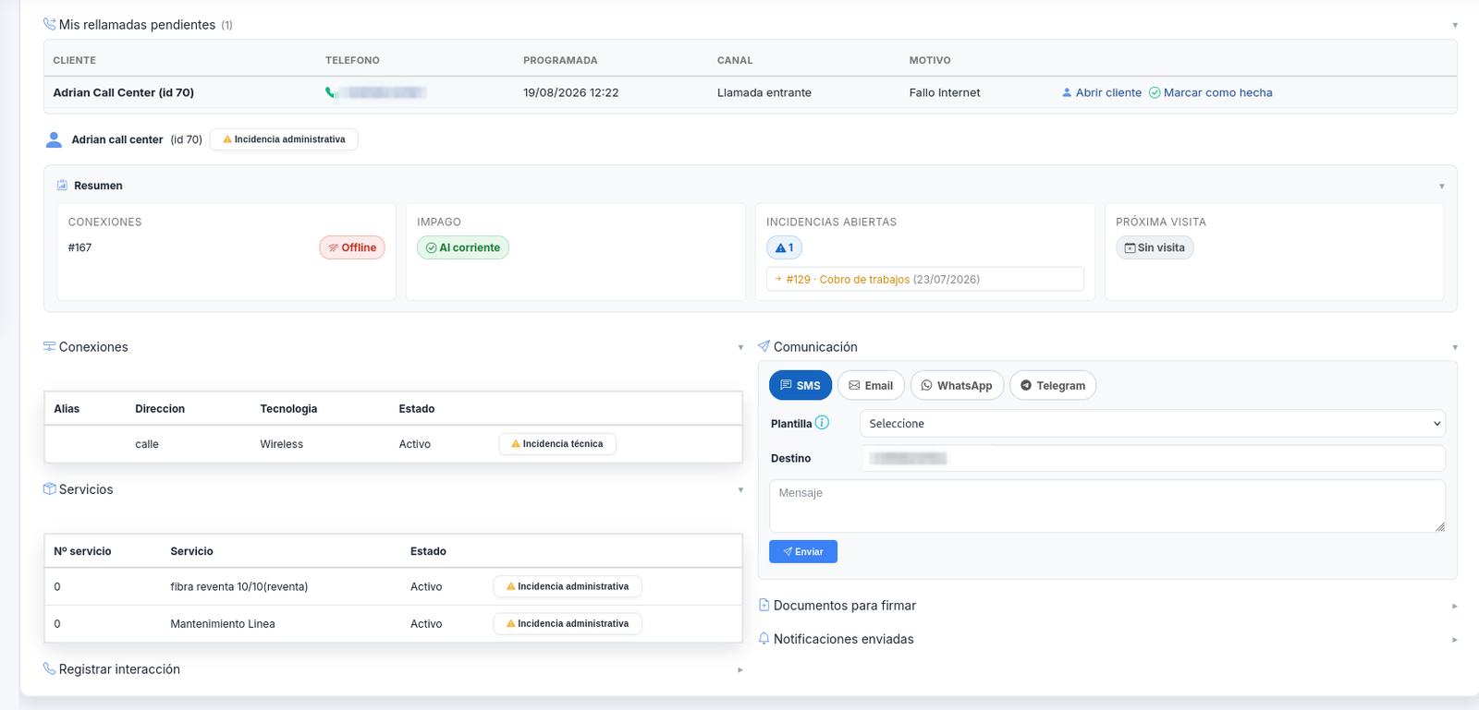Click the Wireless technology cell
This screenshot has height=710, width=1479.
(282, 444)
